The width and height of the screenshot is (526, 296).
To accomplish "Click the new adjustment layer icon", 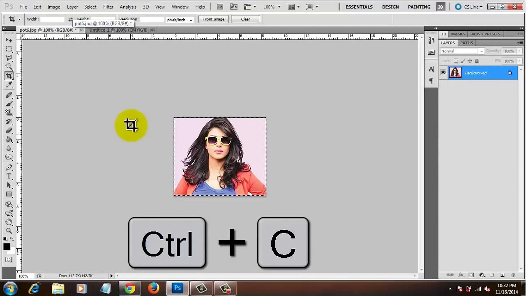I will coord(482,275).
